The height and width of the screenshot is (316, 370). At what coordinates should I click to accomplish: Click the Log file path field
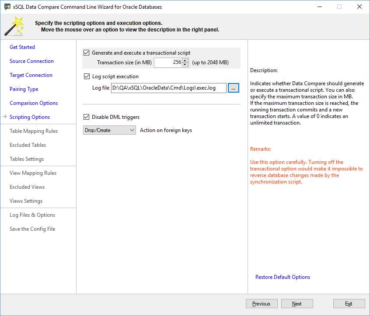pyautogui.click(x=169, y=88)
